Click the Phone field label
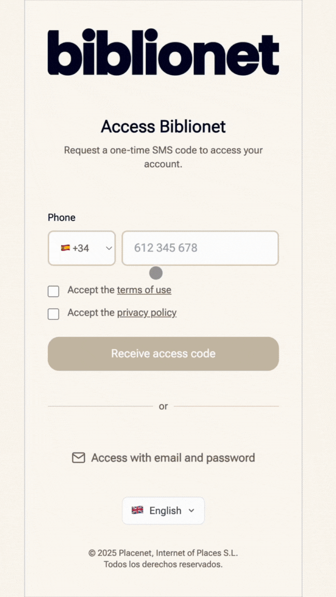The height and width of the screenshot is (597, 336). (62, 218)
